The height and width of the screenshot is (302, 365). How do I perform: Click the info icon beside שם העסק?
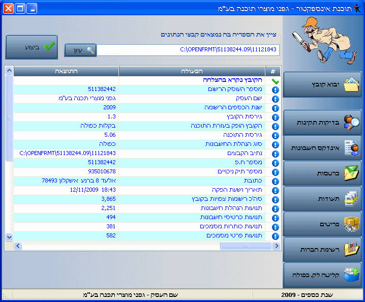275,99
